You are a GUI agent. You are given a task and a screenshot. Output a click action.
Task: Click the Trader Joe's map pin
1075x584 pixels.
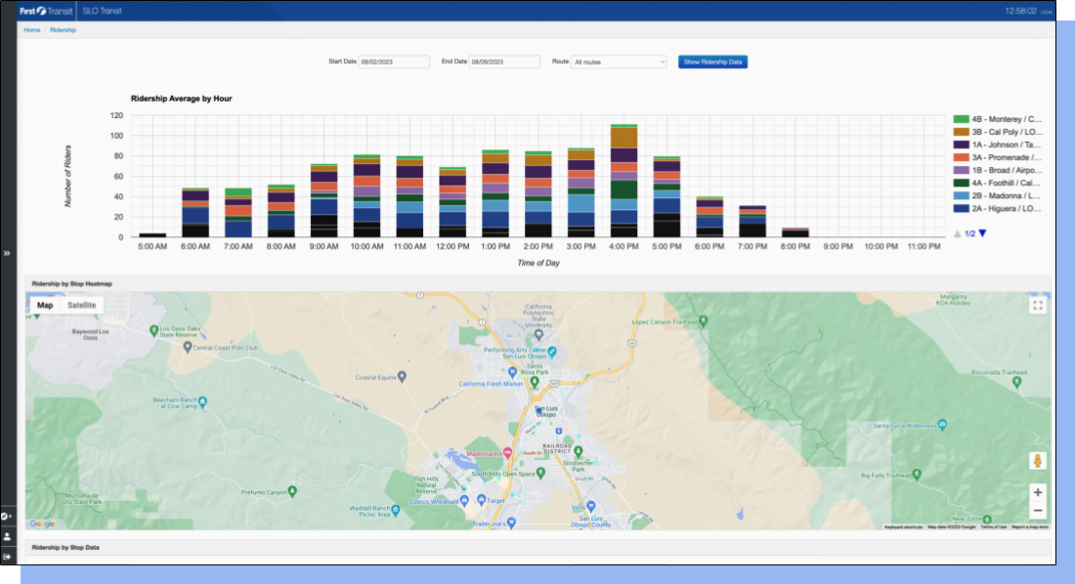(511, 523)
